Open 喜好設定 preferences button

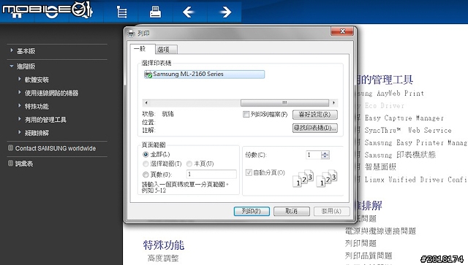[315, 115]
